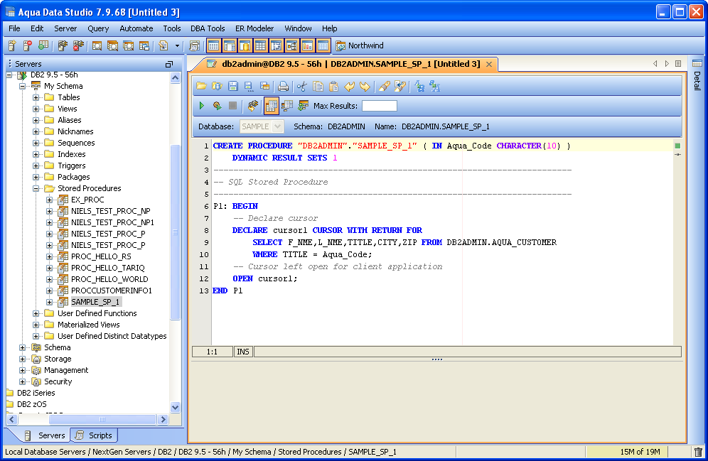
Task: Toggle the first highlighted window-layout button in main toolbar
Action: [x=213, y=46]
